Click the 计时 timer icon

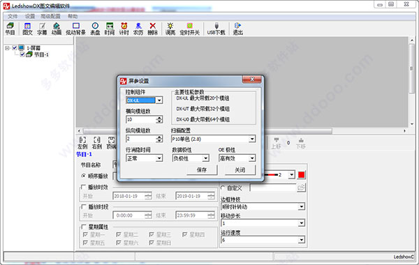(124, 29)
